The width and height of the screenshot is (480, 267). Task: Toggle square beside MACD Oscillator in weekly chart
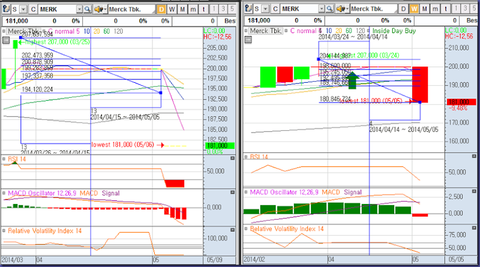(x=246, y=192)
